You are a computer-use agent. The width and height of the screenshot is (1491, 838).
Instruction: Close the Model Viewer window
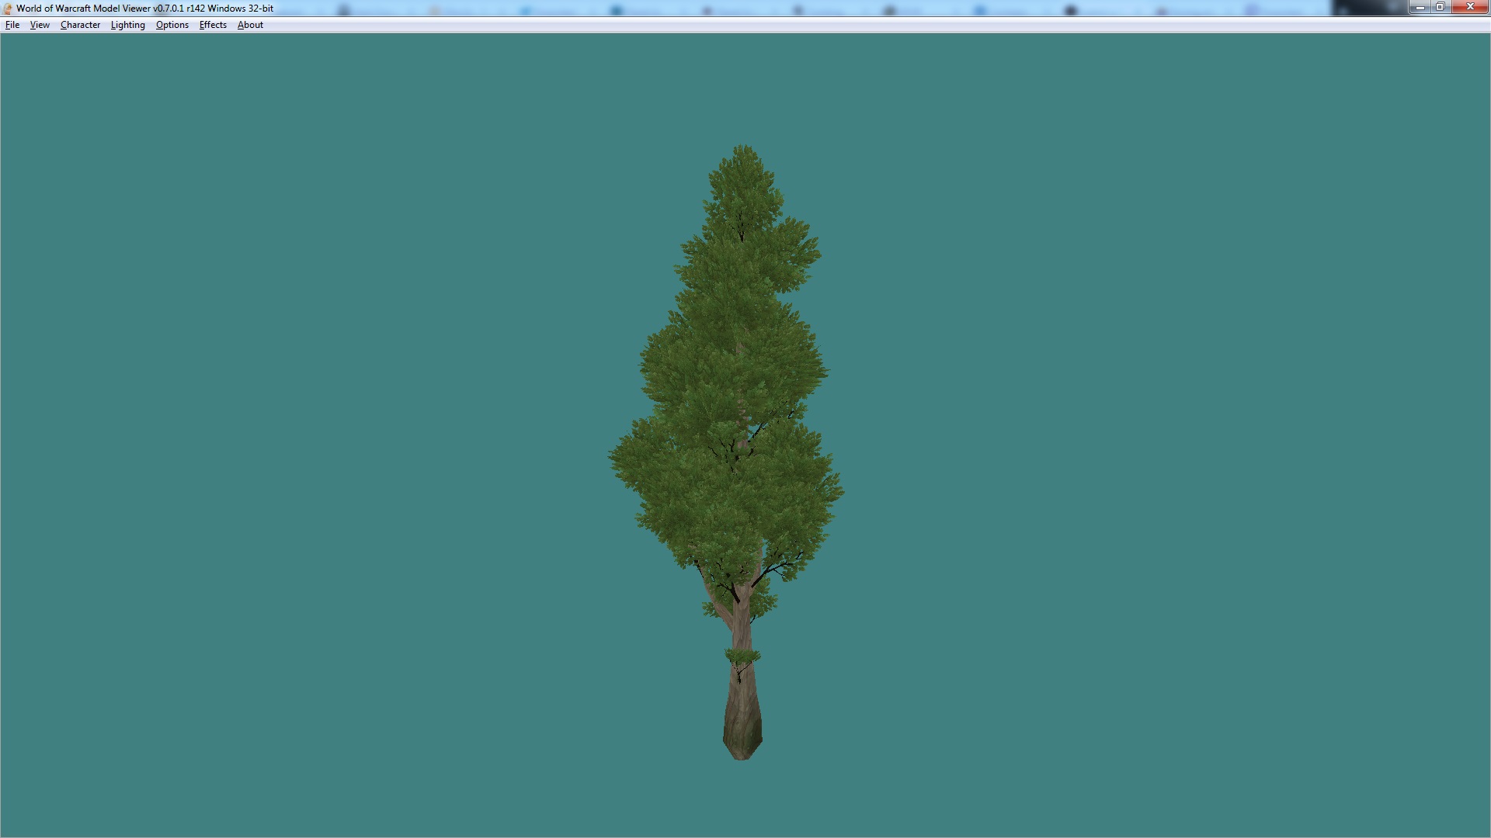[x=1470, y=7]
